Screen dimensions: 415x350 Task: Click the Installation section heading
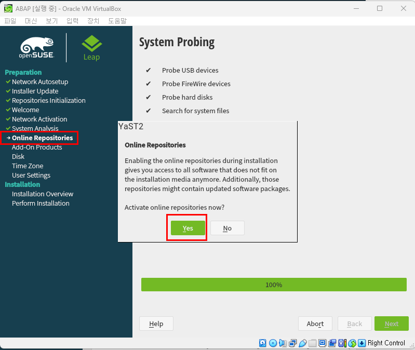(x=22, y=184)
